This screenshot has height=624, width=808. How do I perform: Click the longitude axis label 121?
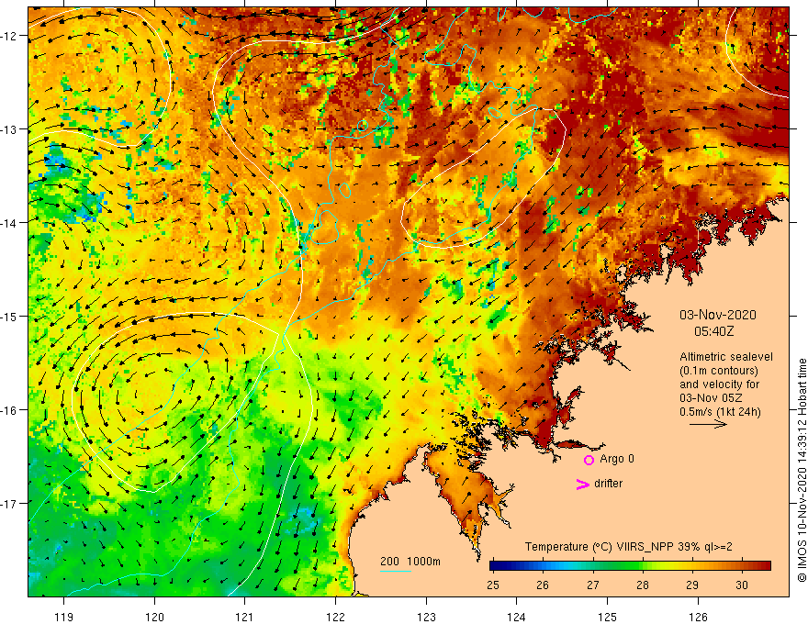245,617
